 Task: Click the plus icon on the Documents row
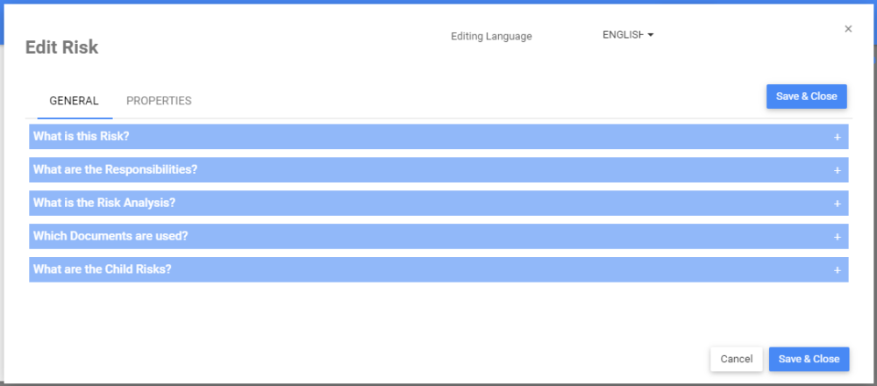coord(837,237)
